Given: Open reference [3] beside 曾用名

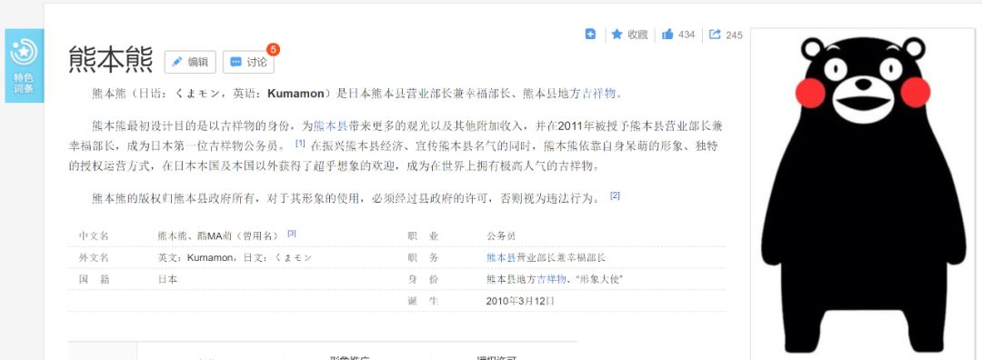Looking at the screenshot, I should click(x=292, y=234).
